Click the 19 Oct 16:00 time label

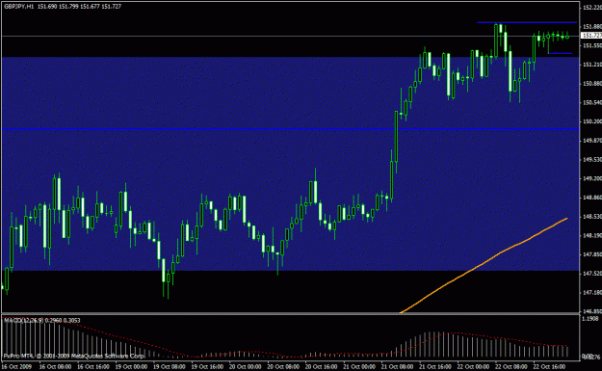207,366
